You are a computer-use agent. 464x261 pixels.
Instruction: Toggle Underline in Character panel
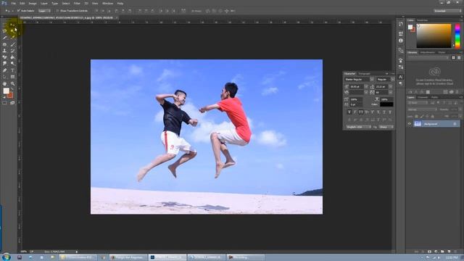[x=384, y=112]
